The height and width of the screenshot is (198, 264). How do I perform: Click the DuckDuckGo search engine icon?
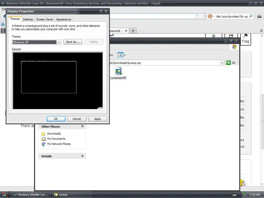(210, 16)
